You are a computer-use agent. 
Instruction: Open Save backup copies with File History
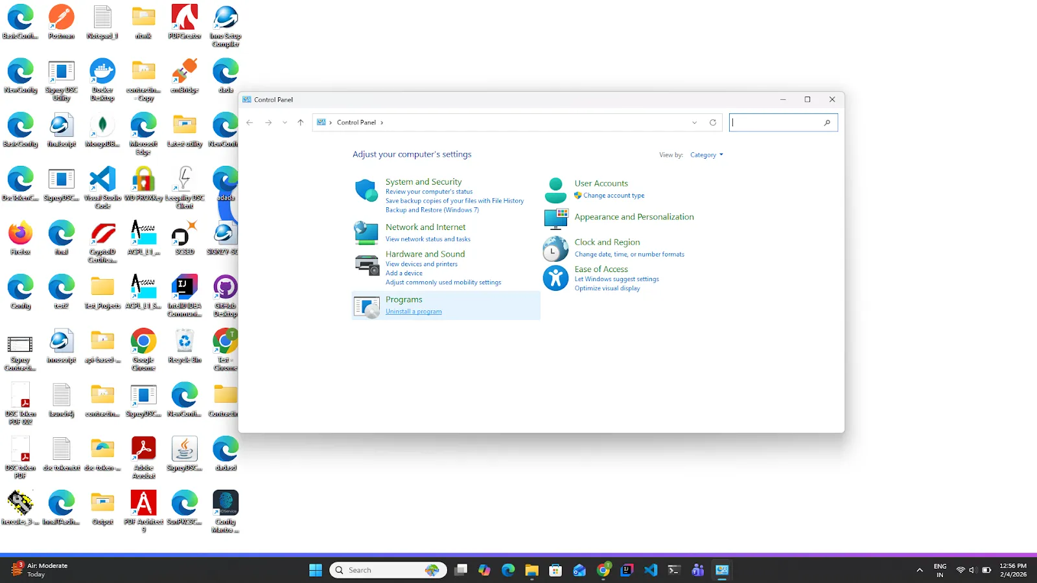pyautogui.click(x=454, y=201)
